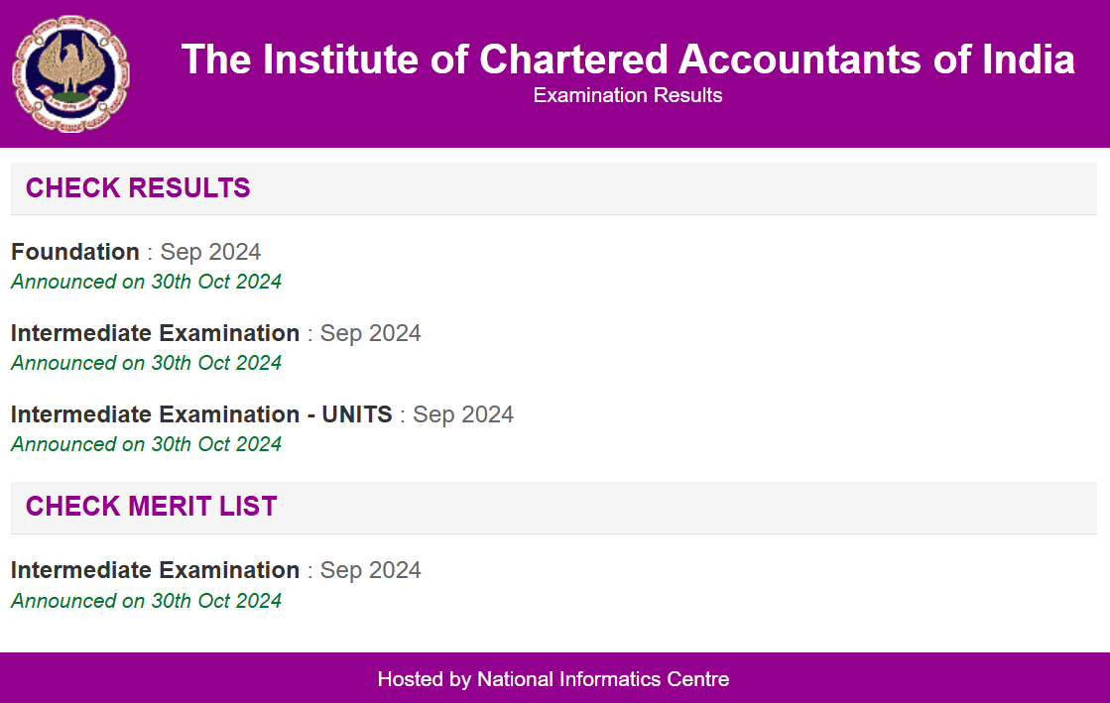Open the Intermediate Examination Sep 2024 results
1110x703 pixels.
tap(155, 333)
